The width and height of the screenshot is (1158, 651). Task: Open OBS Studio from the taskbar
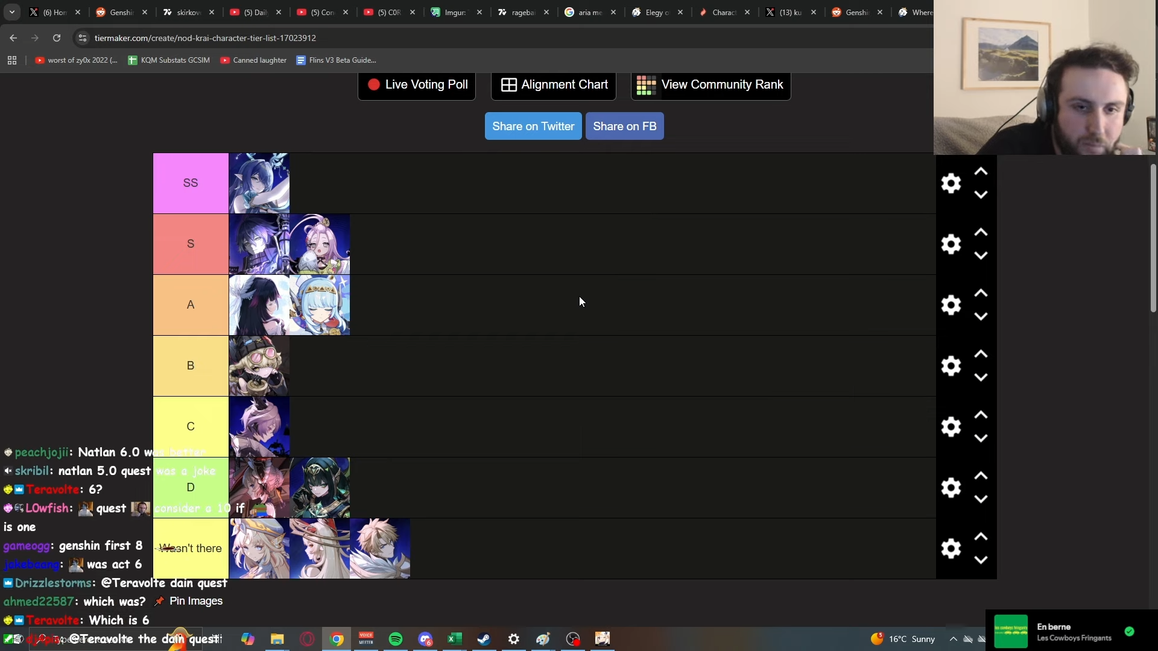coord(572,639)
